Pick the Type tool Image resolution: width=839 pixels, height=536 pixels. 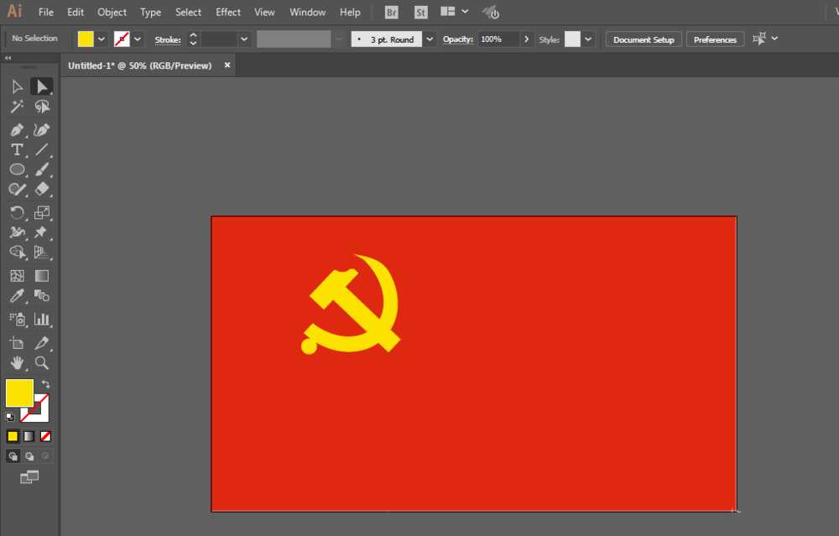click(x=15, y=149)
